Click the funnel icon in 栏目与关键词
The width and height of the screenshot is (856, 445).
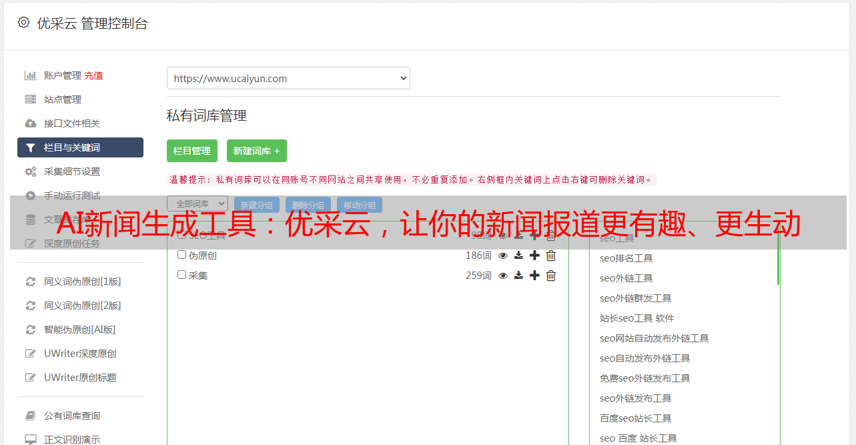pos(30,147)
